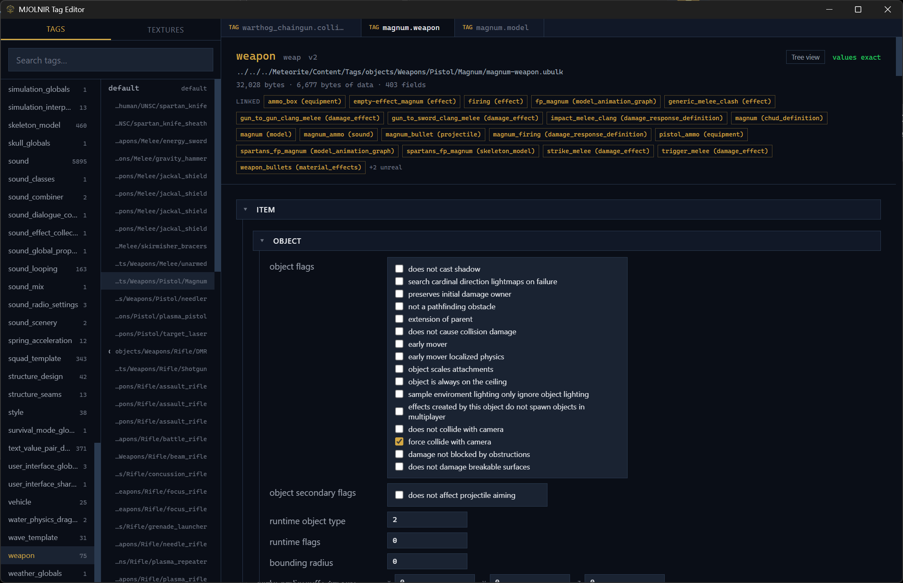Open the Weapons/Pistol/Magnum tag entry
The height and width of the screenshot is (583, 903).
pos(158,281)
